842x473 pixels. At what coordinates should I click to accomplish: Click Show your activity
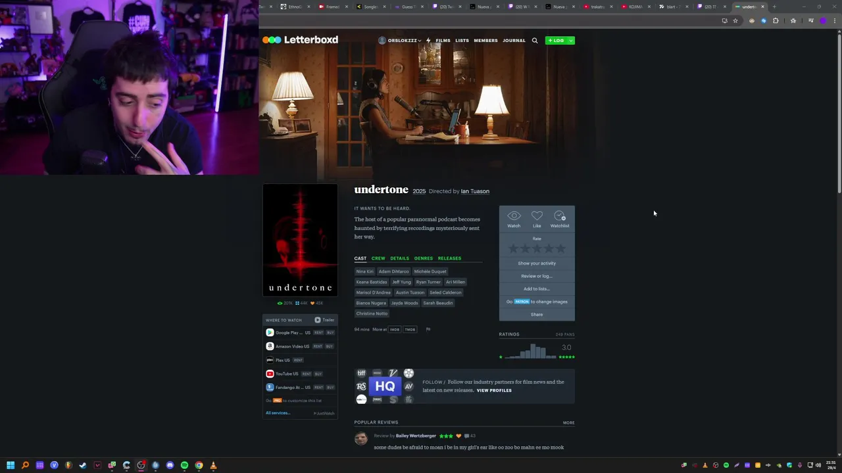[537, 263]
